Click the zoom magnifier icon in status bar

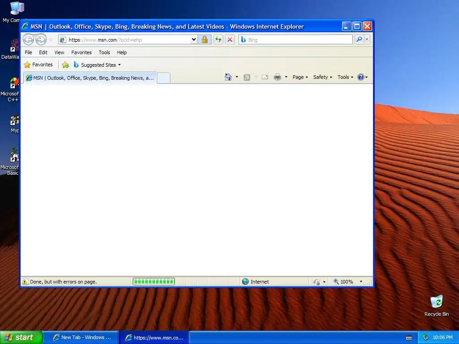(336, 281)
